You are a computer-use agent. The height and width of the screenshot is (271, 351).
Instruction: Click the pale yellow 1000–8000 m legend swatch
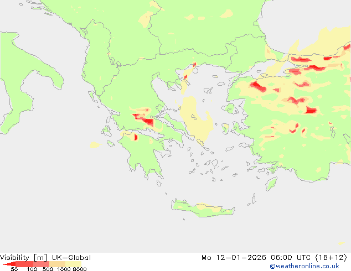point(74,264)
